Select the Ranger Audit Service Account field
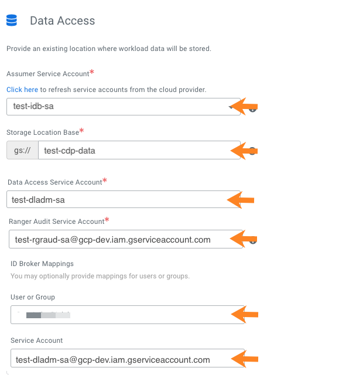The image size is (356, 378). click(117, 239)
